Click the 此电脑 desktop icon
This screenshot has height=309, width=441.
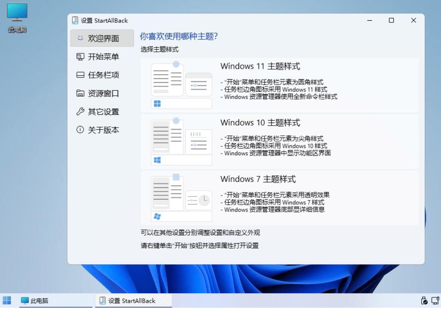pyautogui.click(x=17, y=18)
